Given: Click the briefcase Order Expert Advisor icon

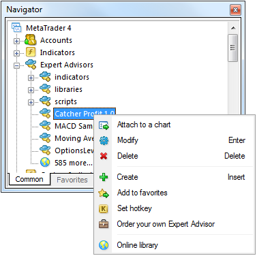Looking at the screenshot, I should (104, 224).
